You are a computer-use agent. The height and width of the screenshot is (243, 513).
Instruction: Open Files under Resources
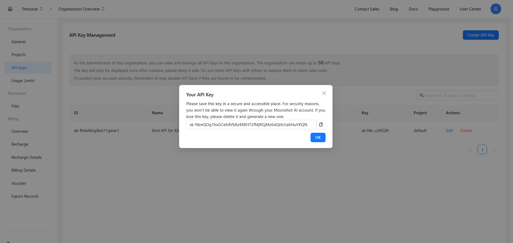pos(28,106)
